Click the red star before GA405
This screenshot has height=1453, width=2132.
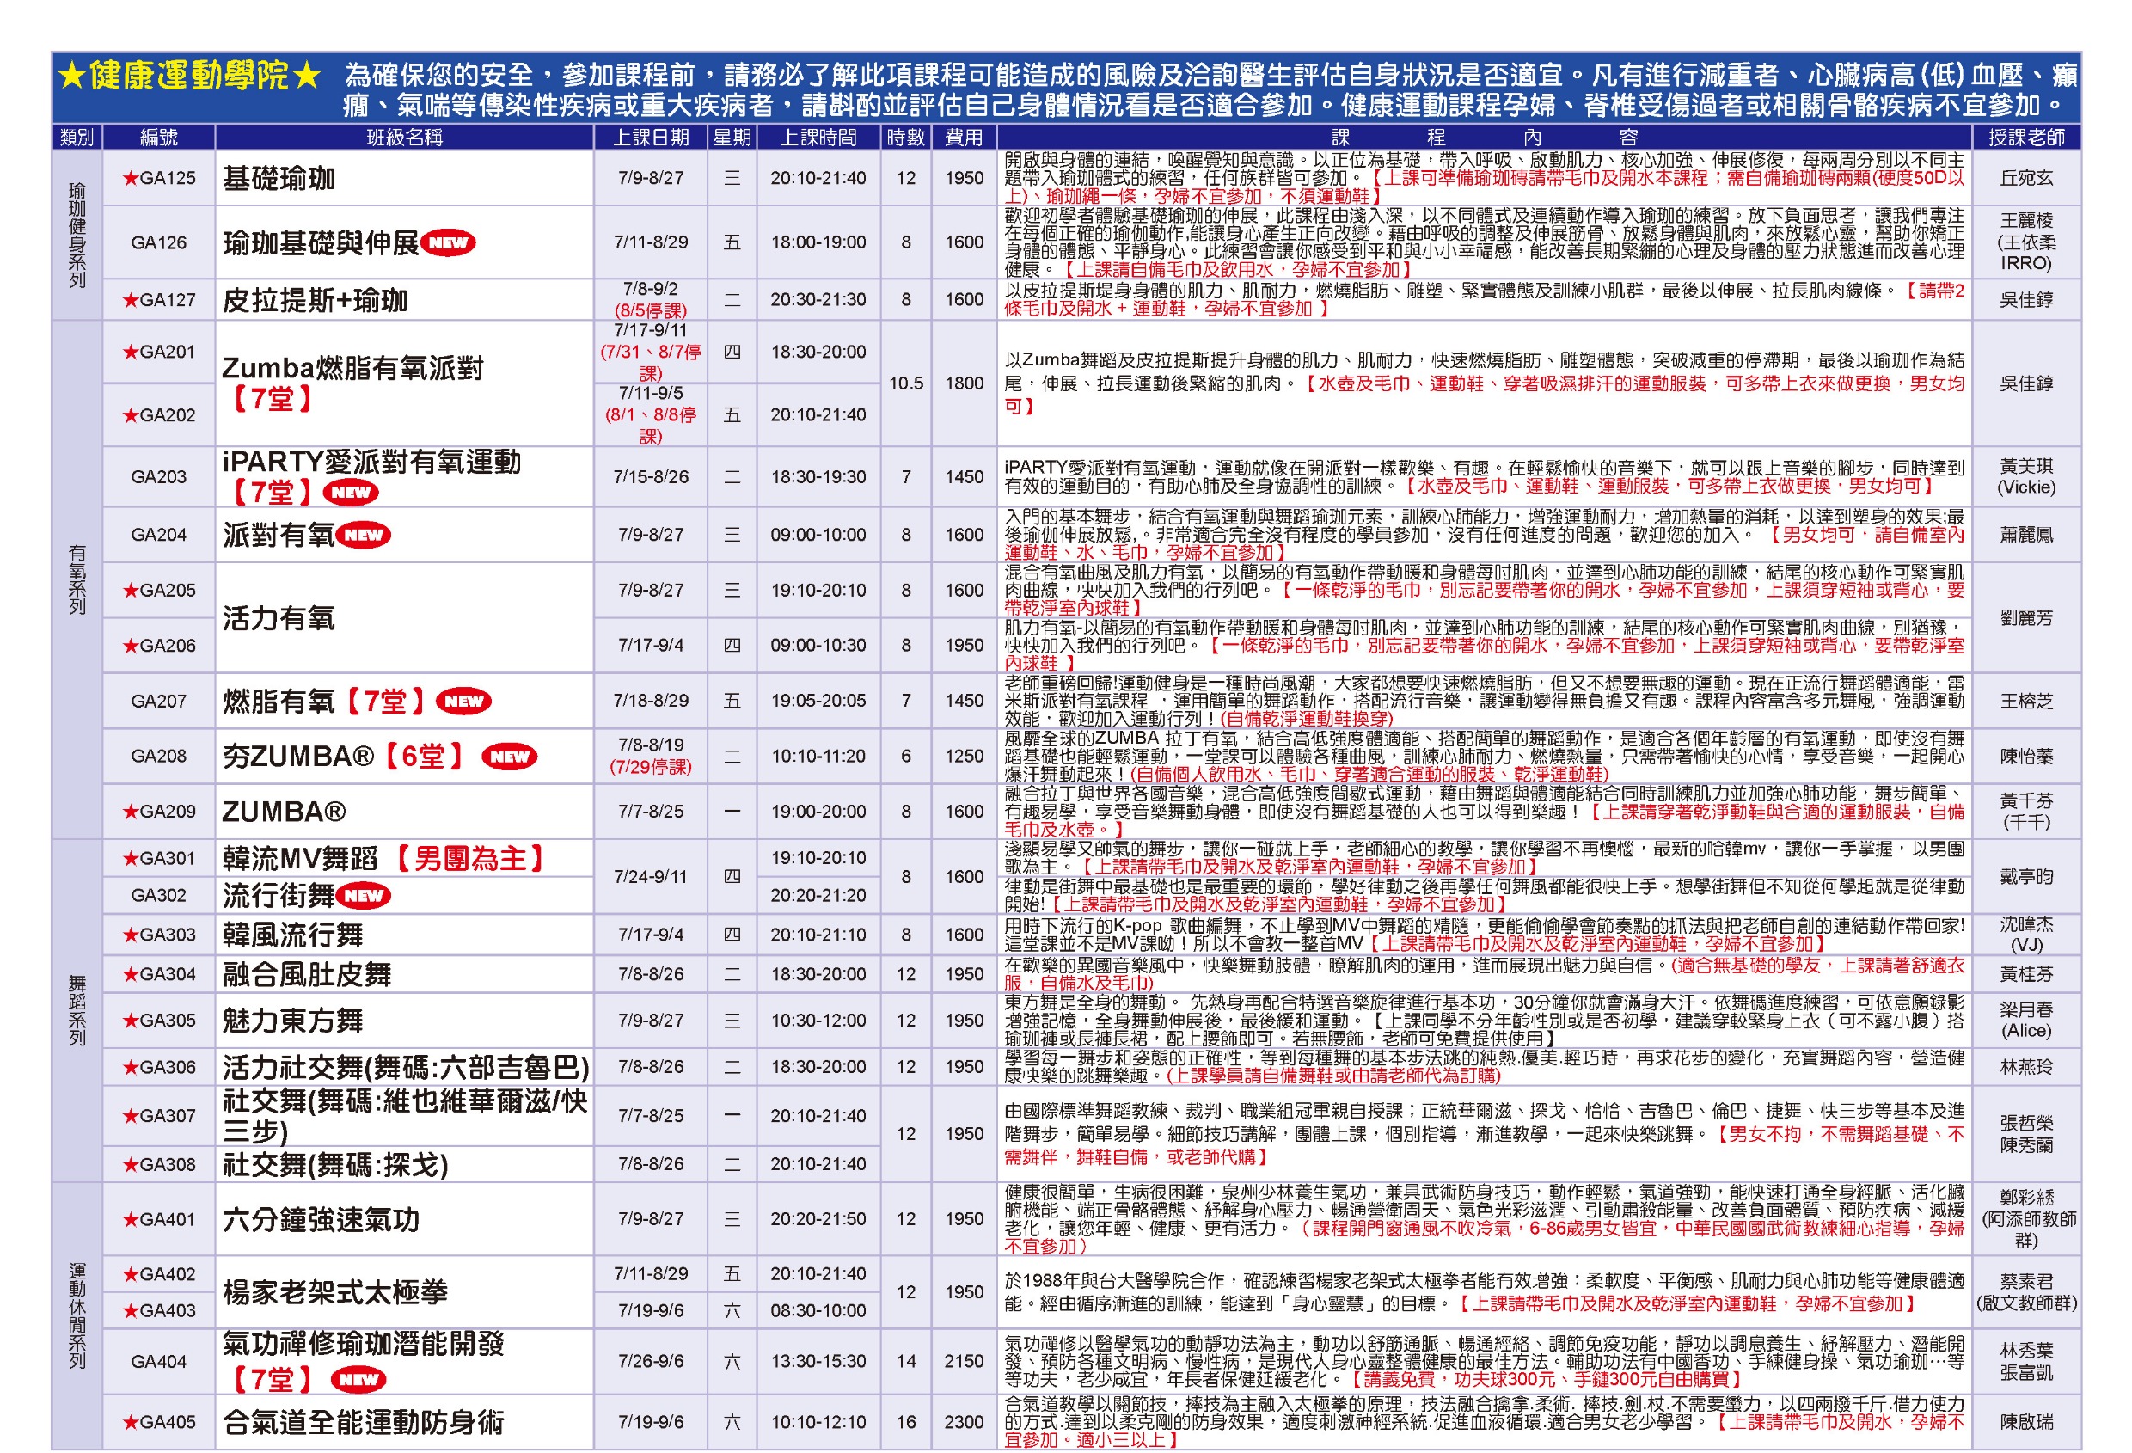coord(131,1423)
